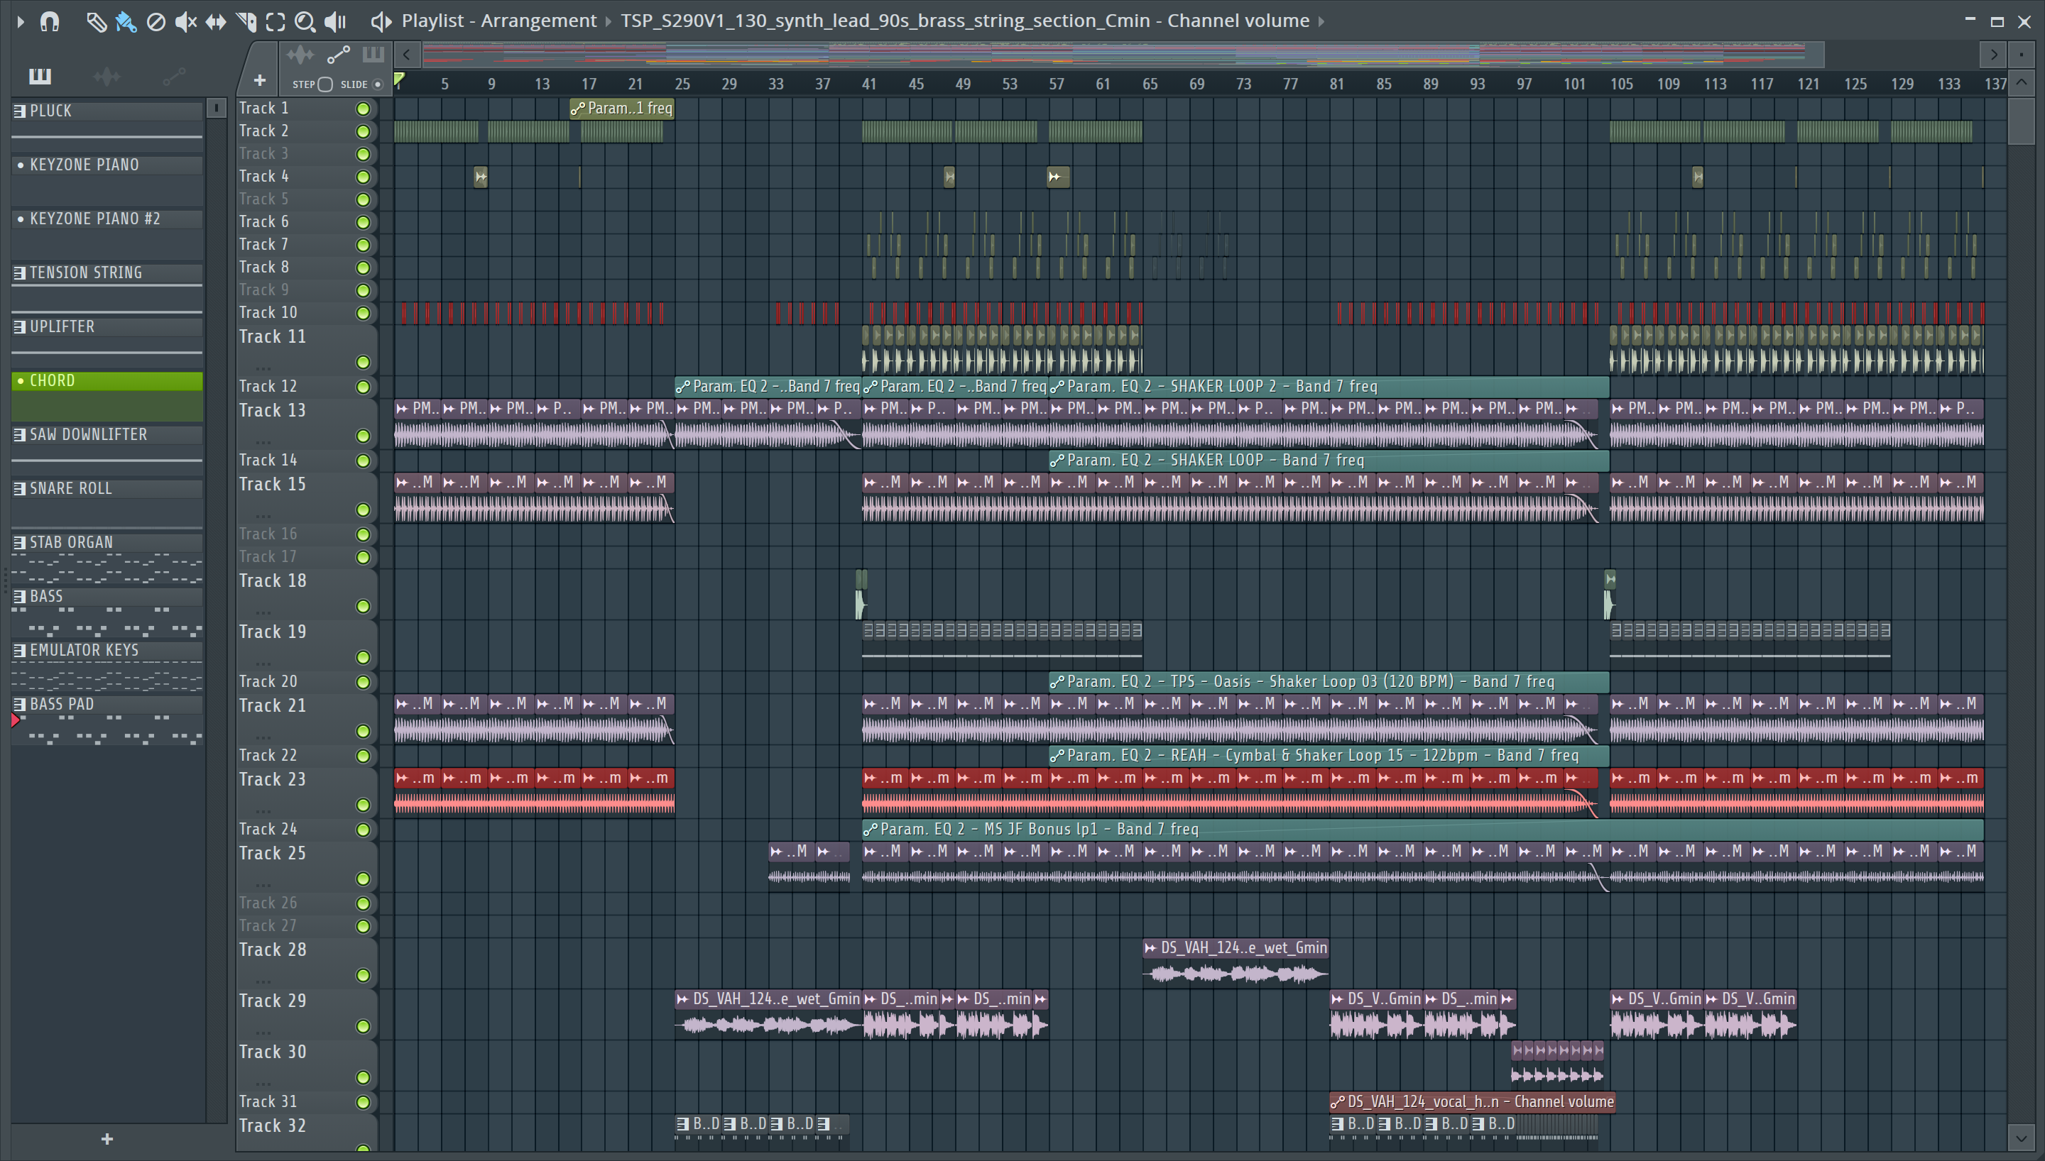Show automation clips in the picker

(174, 76)
